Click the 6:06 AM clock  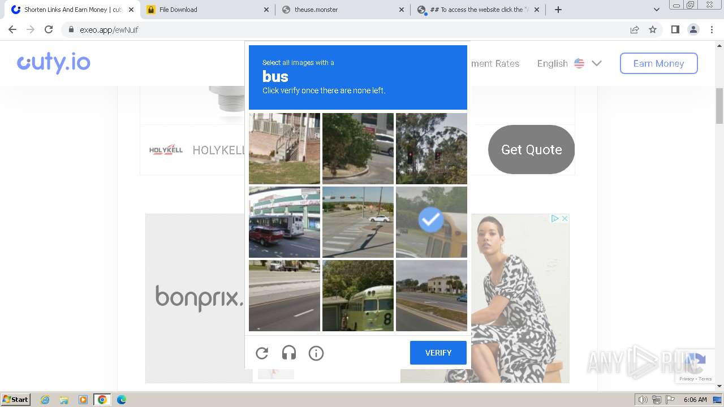(x=695, y=400)
